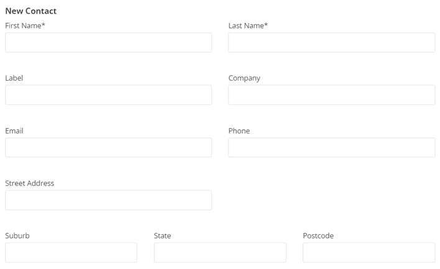This screenshot has width=440, height=269.
Task: Select the Label input field
Action: pos(108,95)
